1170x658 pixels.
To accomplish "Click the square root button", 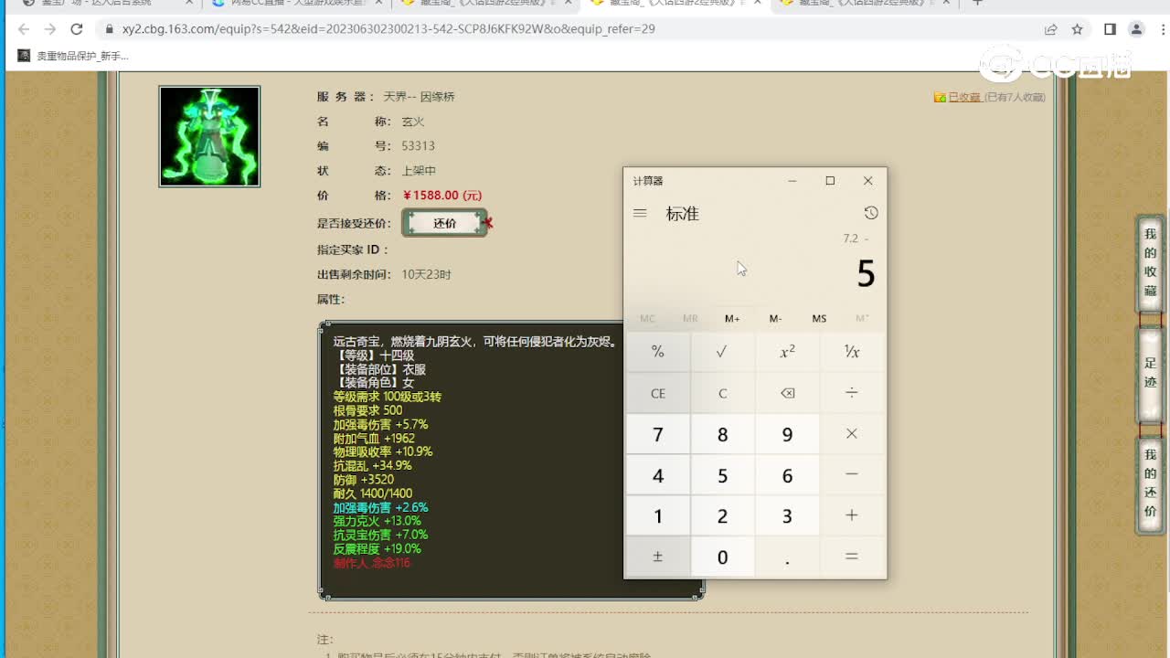I will pos(722,352).
